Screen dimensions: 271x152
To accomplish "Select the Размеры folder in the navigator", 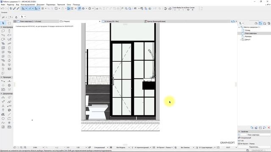I will pyautogui.click(x=248, y=37).
